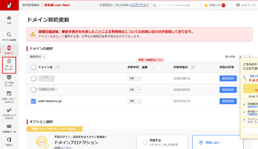
Task: Select the ドメイン sidebar menu item
Action: pos(9,50)
